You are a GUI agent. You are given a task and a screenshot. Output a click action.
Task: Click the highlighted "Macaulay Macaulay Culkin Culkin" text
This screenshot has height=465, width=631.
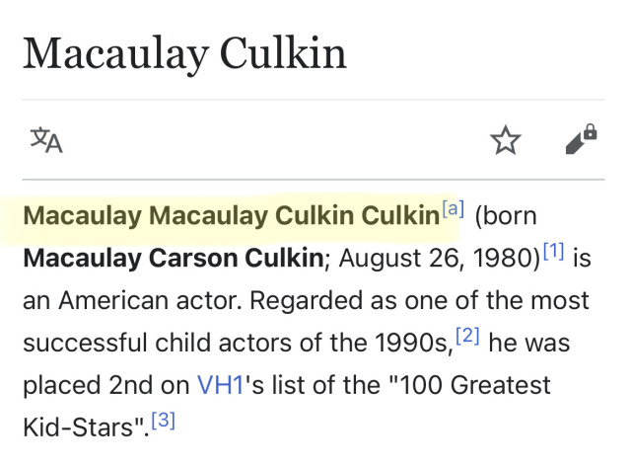tap(230, 215)
